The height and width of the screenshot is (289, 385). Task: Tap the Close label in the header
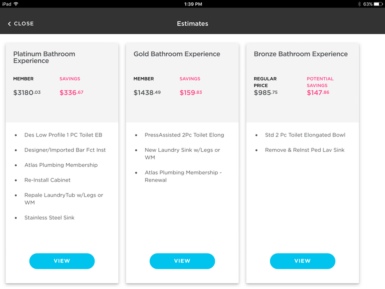pos(24,24)
